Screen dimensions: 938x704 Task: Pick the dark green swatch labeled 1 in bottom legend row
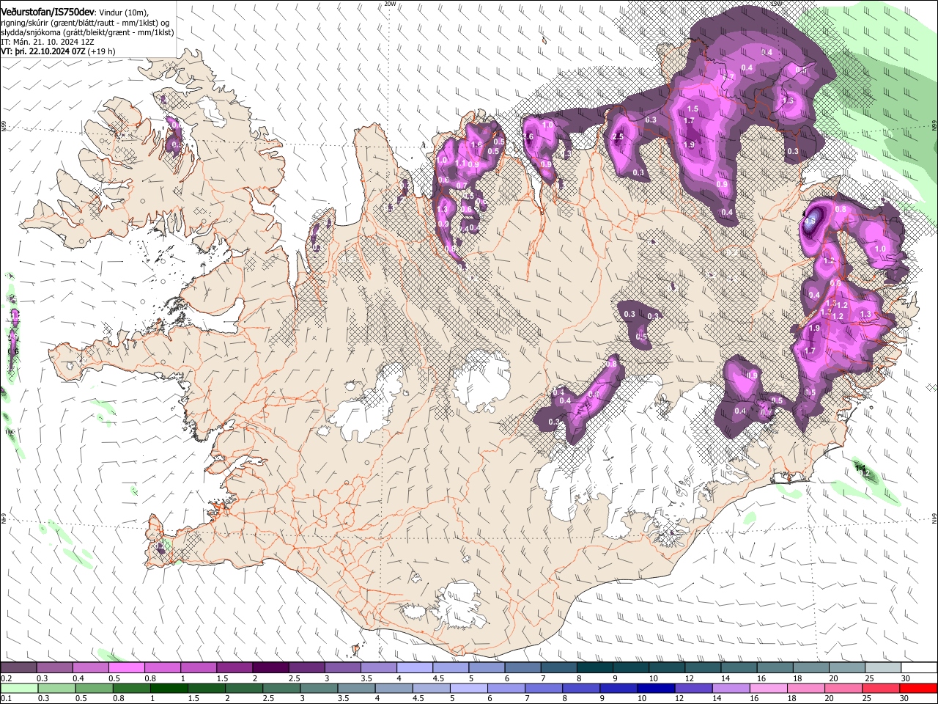(x=169, y=688)
